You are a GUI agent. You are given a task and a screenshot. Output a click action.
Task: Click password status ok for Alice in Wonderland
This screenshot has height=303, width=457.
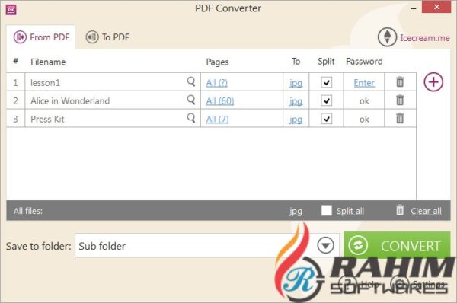coord(364,101)
